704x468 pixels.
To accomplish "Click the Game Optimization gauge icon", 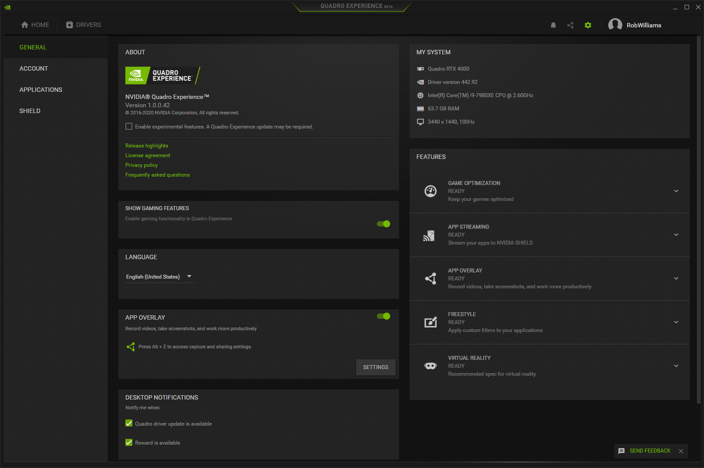I will [430, 191].
